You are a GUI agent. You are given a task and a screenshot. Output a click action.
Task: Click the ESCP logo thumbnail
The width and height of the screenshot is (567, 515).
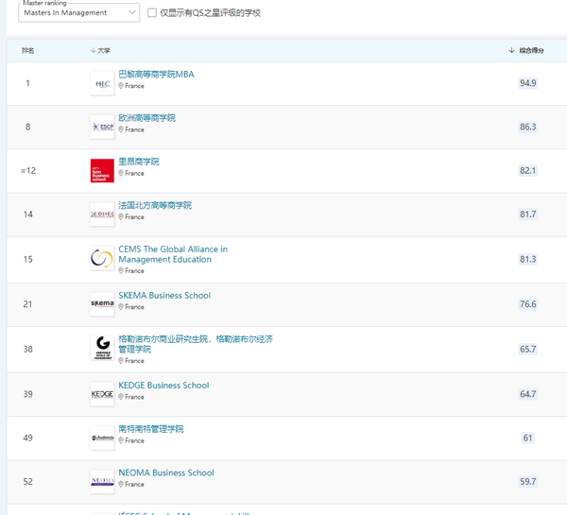(x=102, y=127)
